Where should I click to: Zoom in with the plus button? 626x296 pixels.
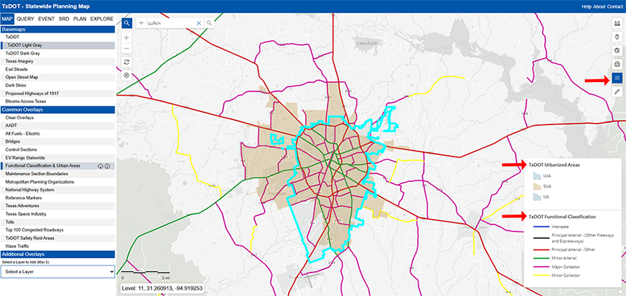[x=127, y=38]
